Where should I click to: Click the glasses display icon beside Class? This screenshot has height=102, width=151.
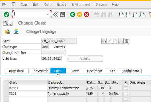[104, 41]
